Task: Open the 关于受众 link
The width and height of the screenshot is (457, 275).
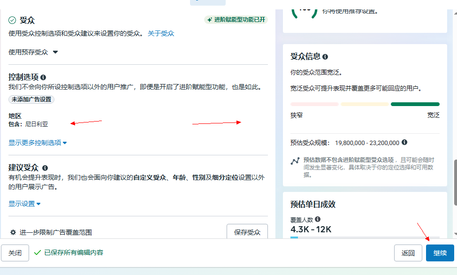Action: (x=161, y=33)
